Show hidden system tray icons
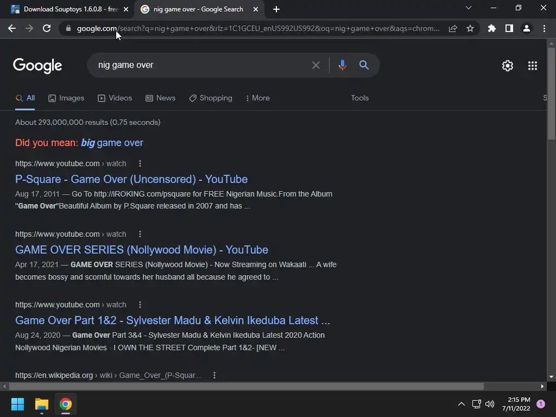This screenshot has height=417, width=556. coord(462,404)
